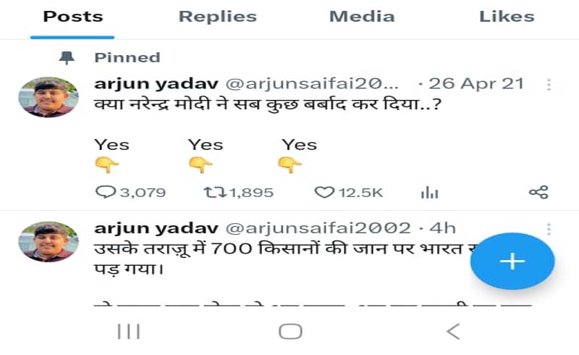Switch to the Likes tab
Image resolution: width=579 pixels, height=355 pixels.
click(x=507, y=17)
